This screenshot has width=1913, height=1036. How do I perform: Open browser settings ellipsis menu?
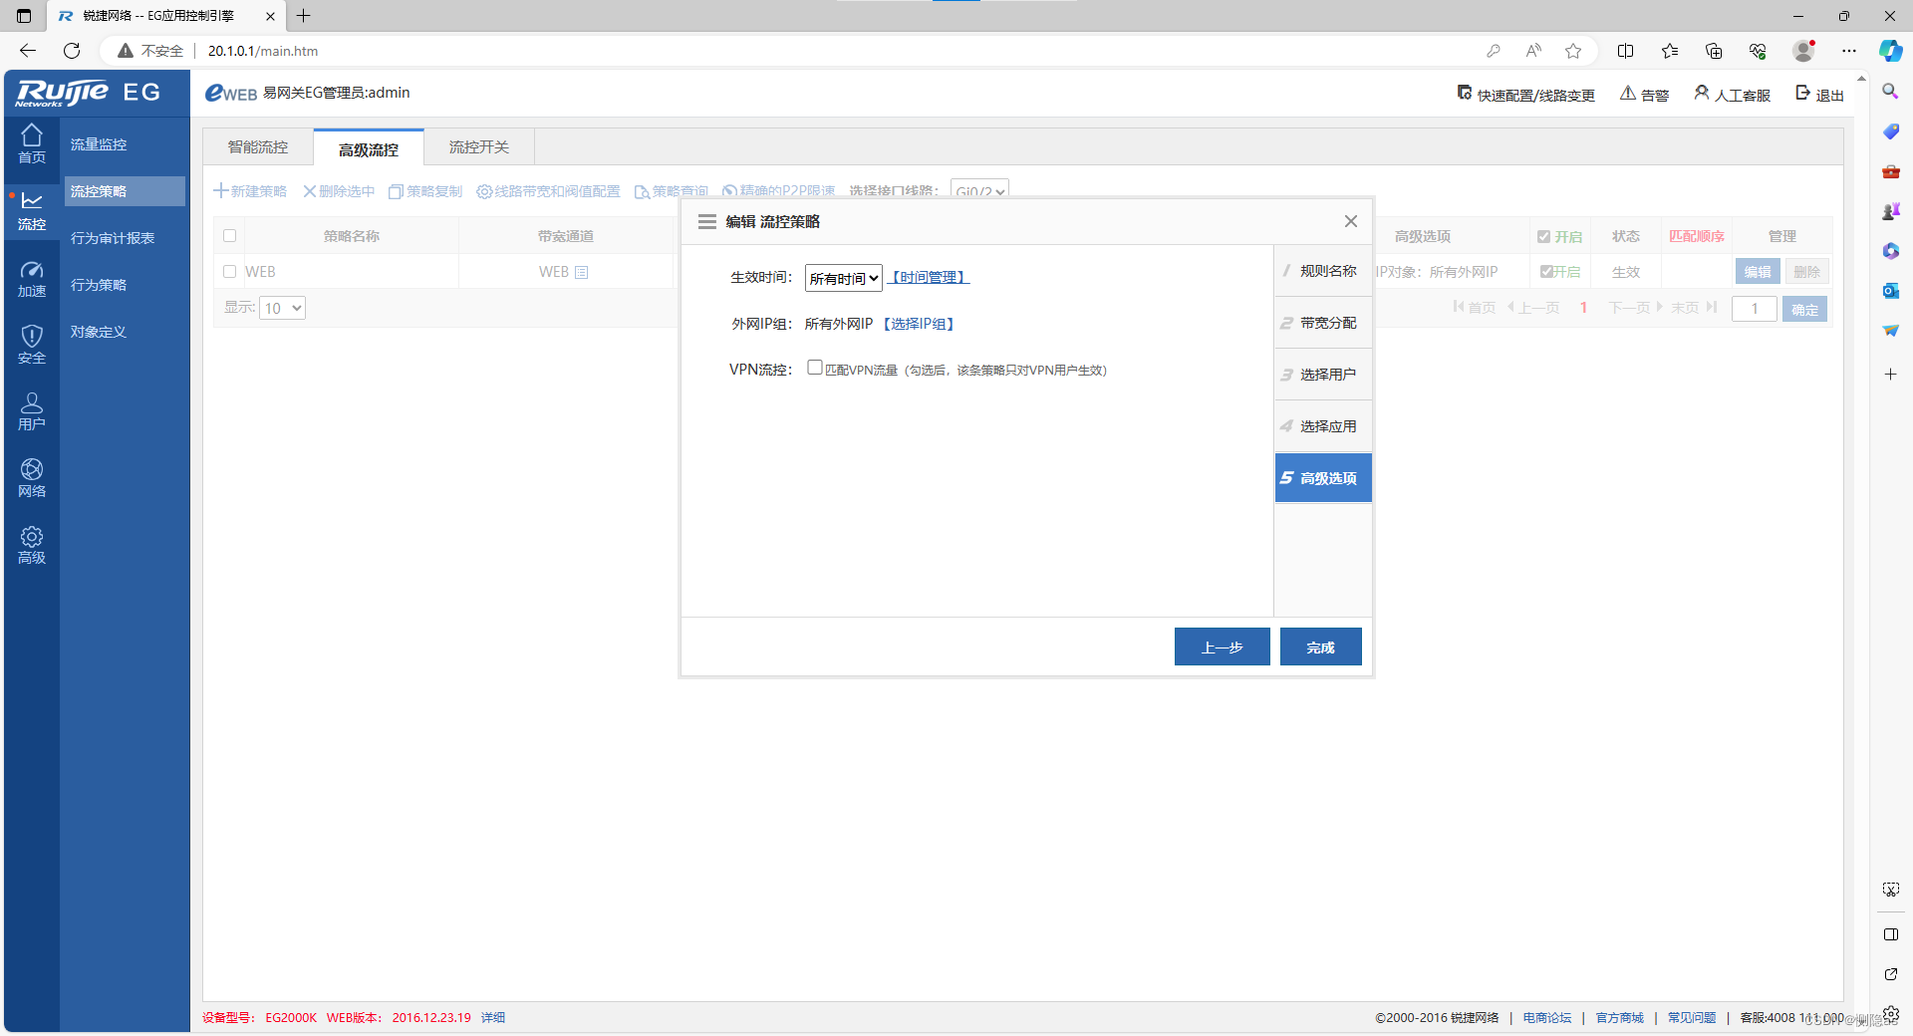1849,51
